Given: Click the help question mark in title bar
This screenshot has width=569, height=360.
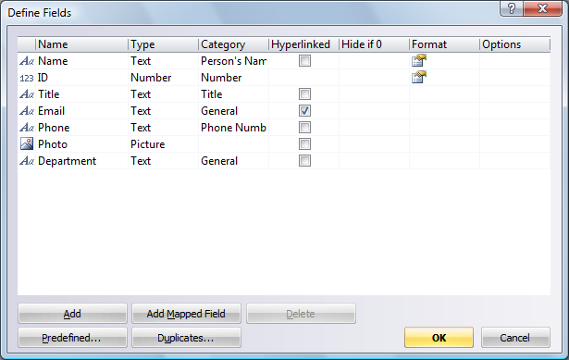Looking at the screenshot, I should [512, 8].
